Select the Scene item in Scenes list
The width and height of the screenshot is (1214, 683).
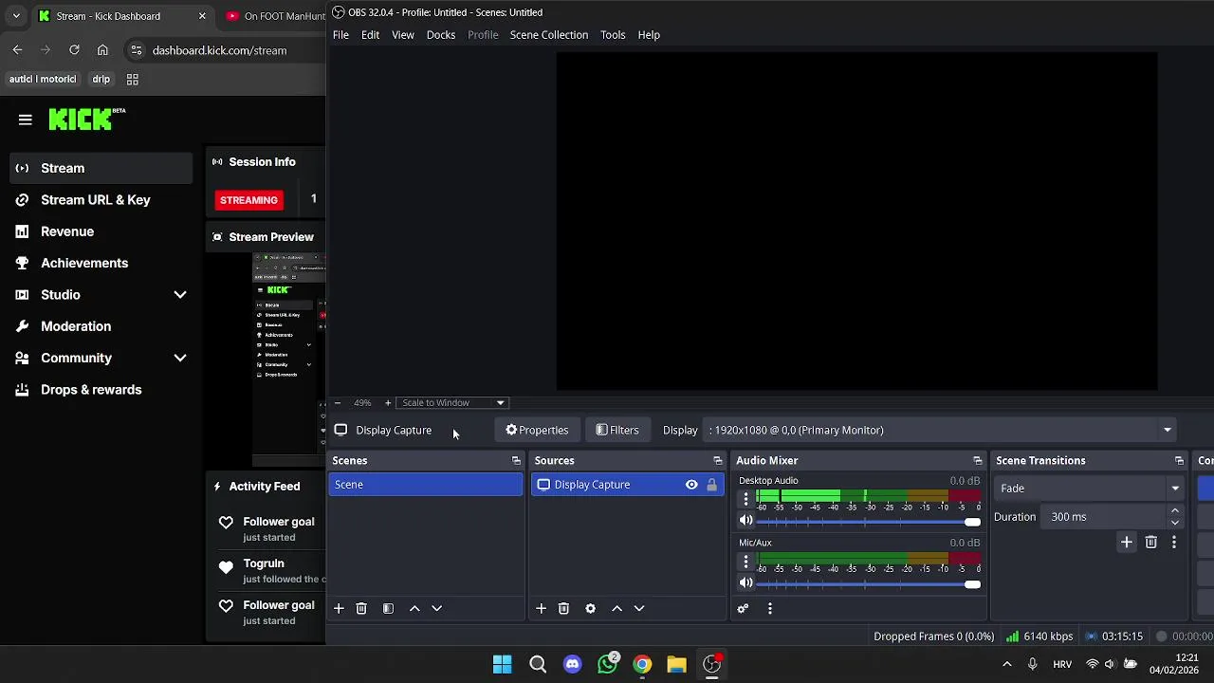[x=426, y=485]
